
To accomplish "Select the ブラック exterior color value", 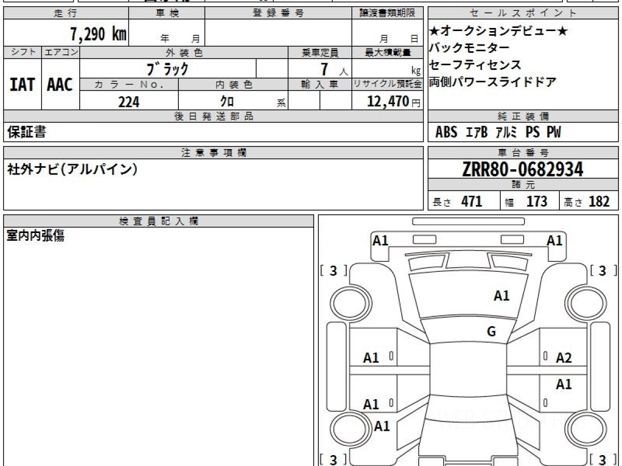I will coord(167,68).
